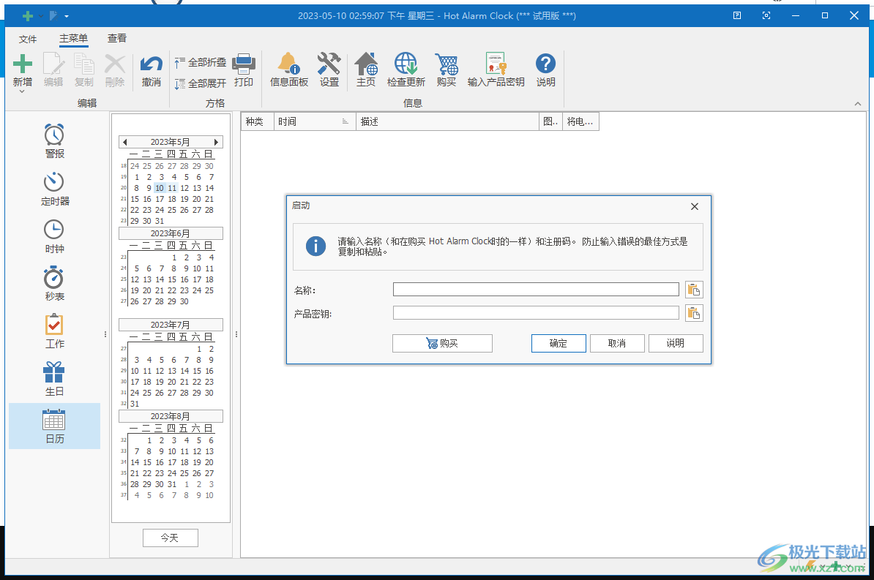This screenshot has height=580, width=874.
Task: Click 说明 button in dialog
Action: point(676,343)
